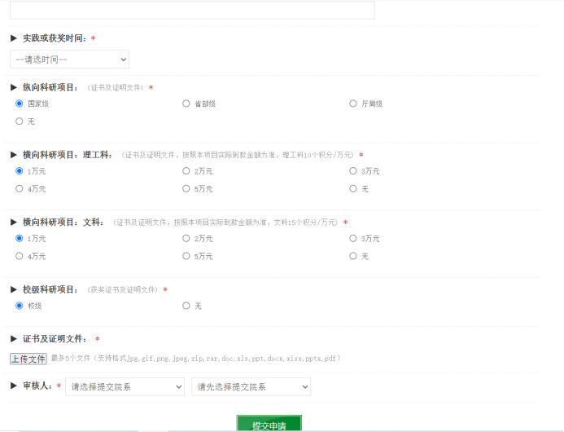564x432 pixels.
Task: Submit the form with 提交申请
Action: click(x=269, y=424)
